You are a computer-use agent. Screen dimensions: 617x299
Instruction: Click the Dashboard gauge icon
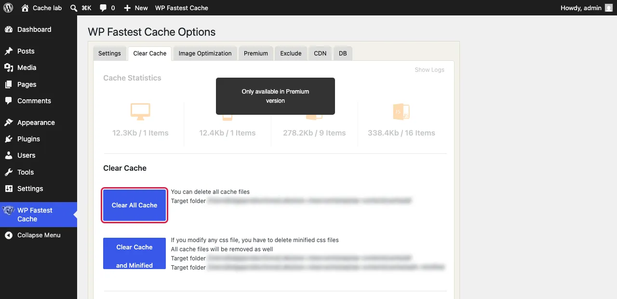(x=9, y=29)
